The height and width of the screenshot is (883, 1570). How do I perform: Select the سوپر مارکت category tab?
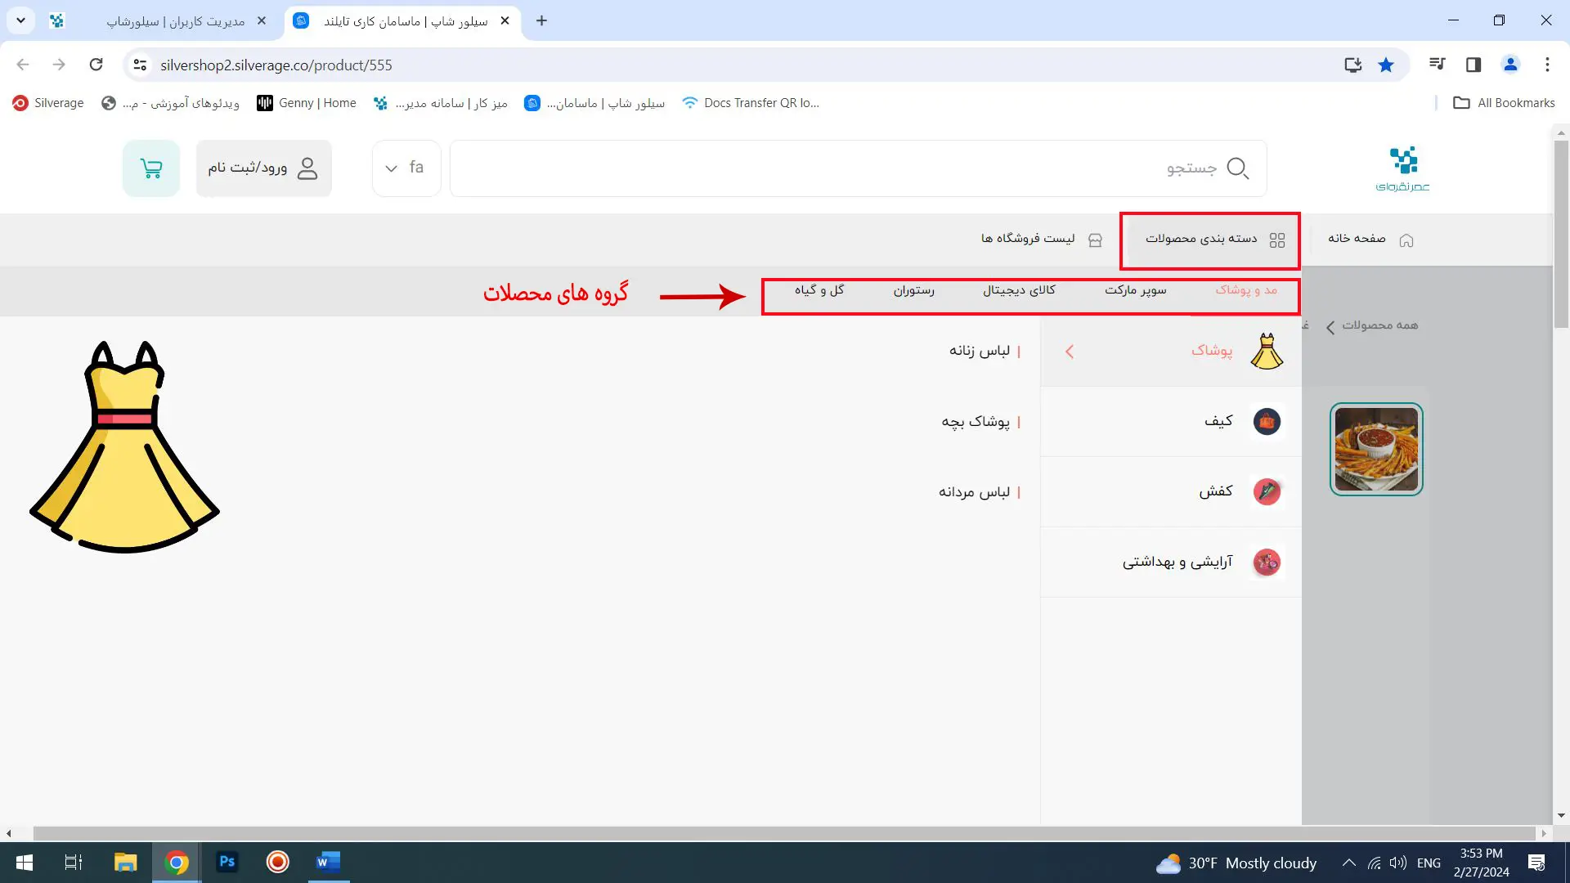click(1136, 290)
